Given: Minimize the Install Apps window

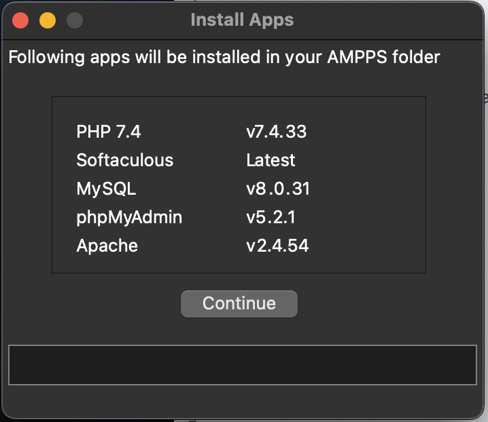Looking at the screenshot, I should coord(48,20).
